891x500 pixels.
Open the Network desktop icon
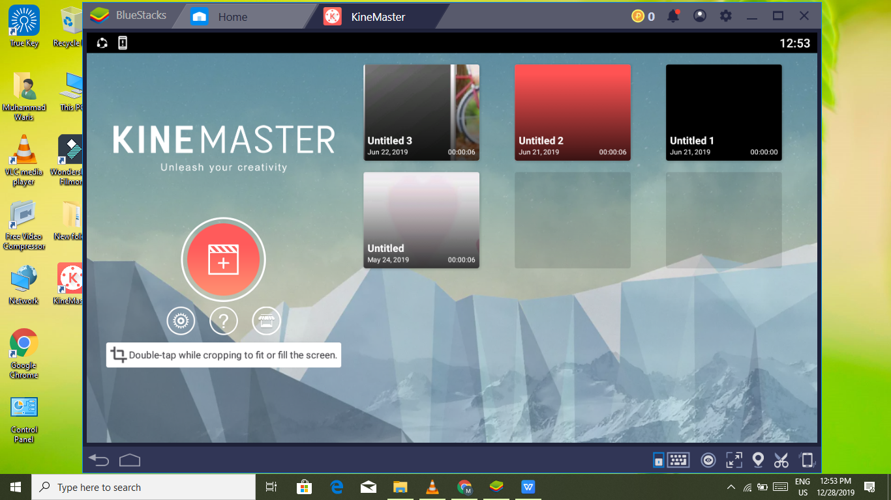click(24, 285)
